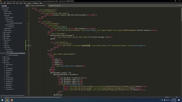Screen dimensions: 182x102
Task: Open webpack.mix.js in the sidebar
Action: pyautogui.click(x=10, y=89)
